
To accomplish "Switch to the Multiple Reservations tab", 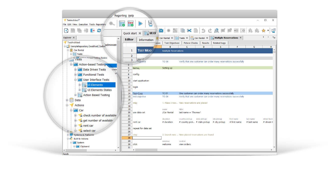I will click(x=226, y=38).
